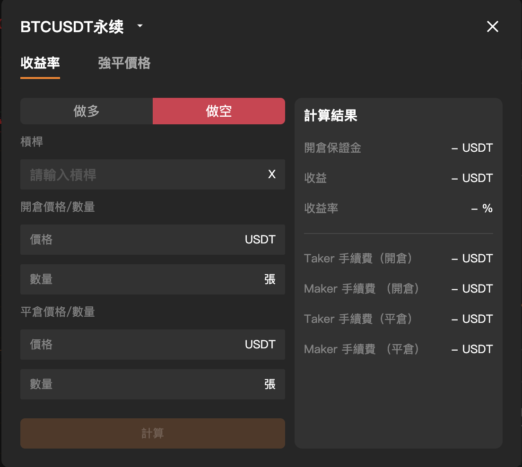The height and width of the screenshot is (467, 522).
Task: Click the 開倉保證金 result row
Action: tap(399, 148)
